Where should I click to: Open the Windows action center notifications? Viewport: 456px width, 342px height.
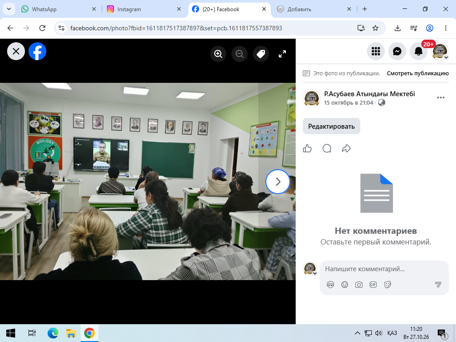click(x=442, y=333)
